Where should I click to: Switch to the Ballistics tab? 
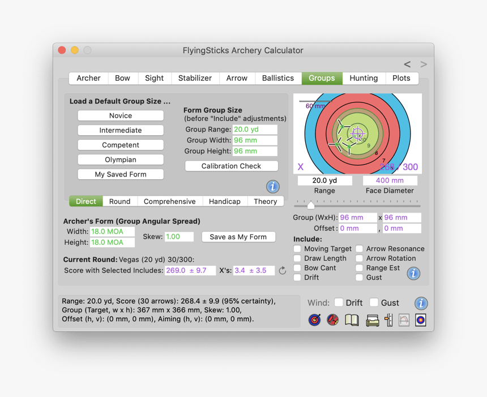[x=277, y=78]
